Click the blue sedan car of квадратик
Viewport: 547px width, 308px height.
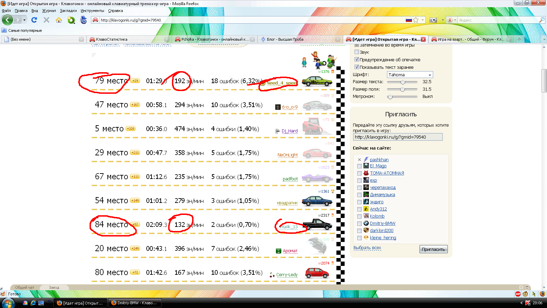[317, 201]
